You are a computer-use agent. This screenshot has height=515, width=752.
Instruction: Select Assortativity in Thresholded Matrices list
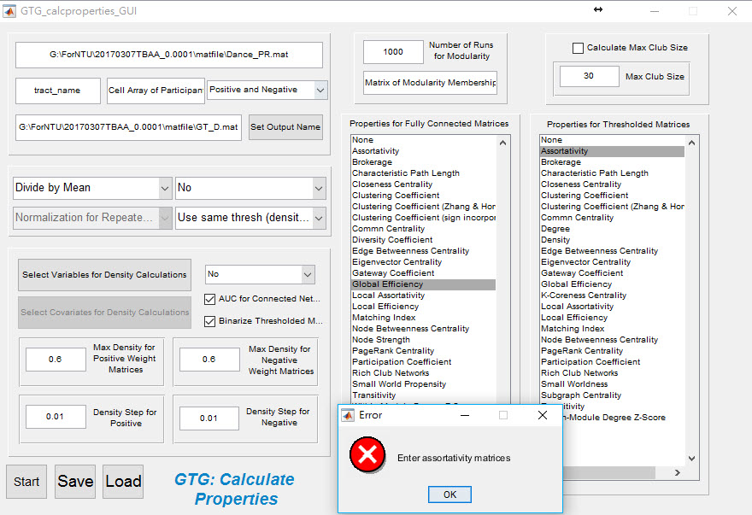pos(565,151)
